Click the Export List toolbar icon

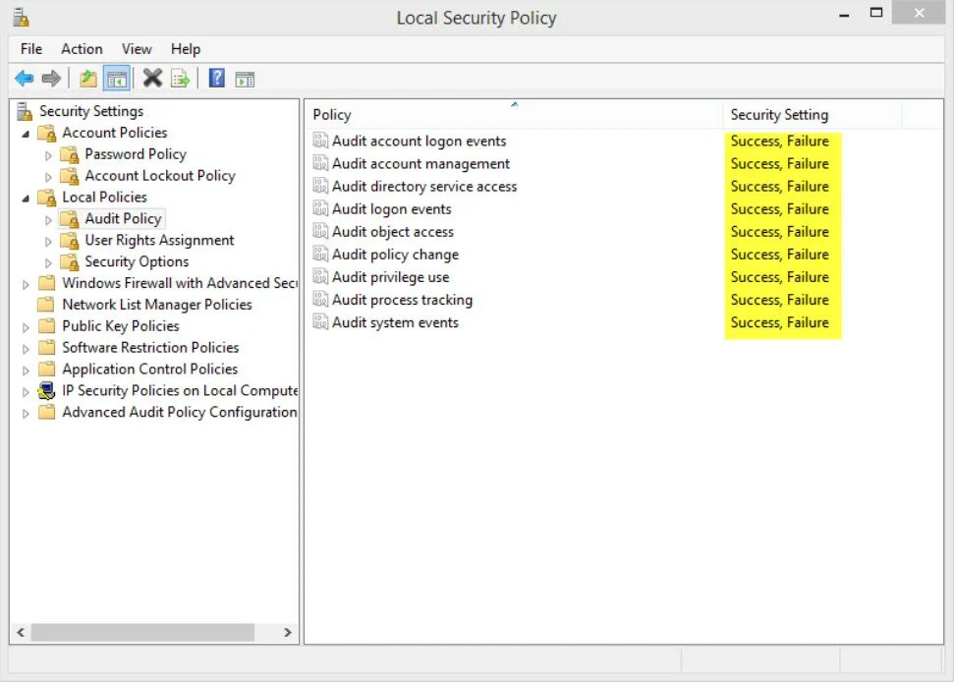[x=181, y=79]
